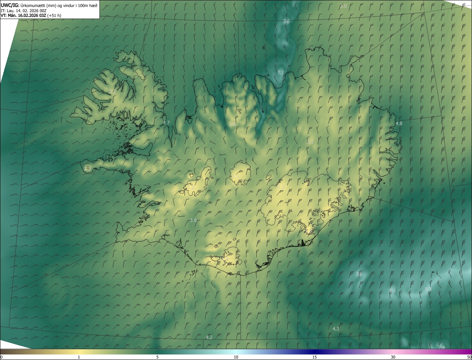Click the 4.2 value label on the map
This screenshot has width=472, height=360.
(x=209, y=337)
